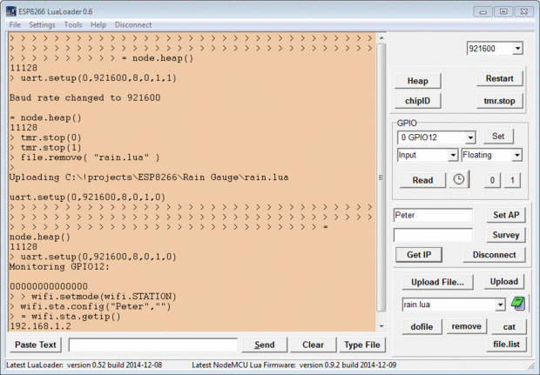Open the Floating pull-up dropdown
540x375 pixels.
[517, 155]
